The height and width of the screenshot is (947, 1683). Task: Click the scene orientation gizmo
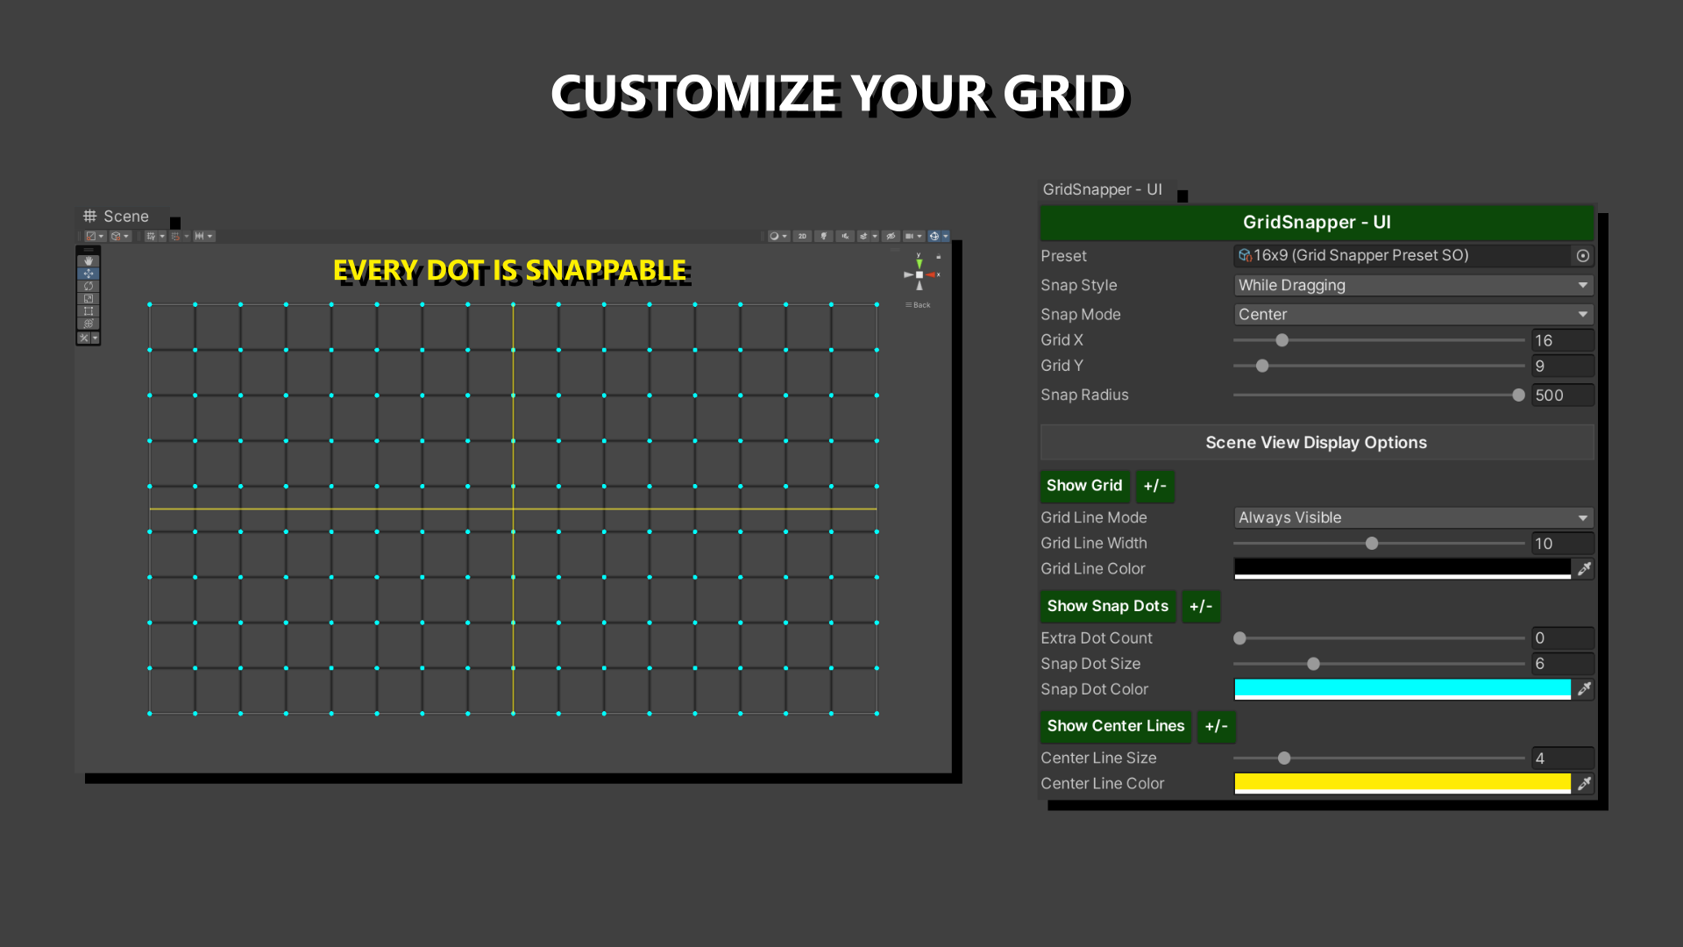point(919,274)
